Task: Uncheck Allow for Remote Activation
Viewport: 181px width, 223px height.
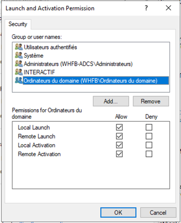Action: [x=119, y=154]
